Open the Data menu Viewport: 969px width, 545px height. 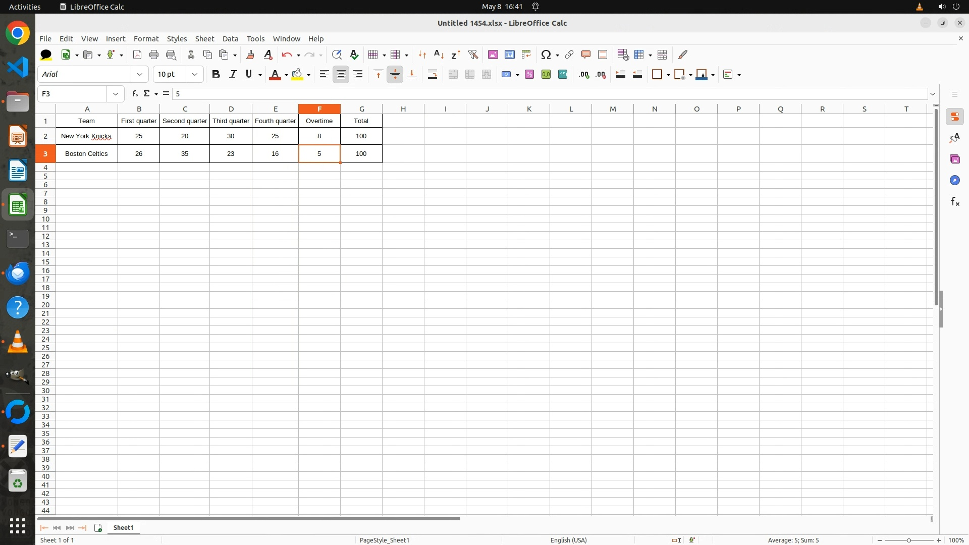230,39
